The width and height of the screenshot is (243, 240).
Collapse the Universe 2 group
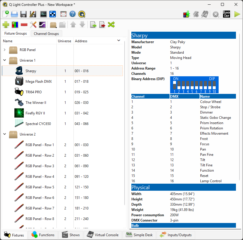point(4,134)
